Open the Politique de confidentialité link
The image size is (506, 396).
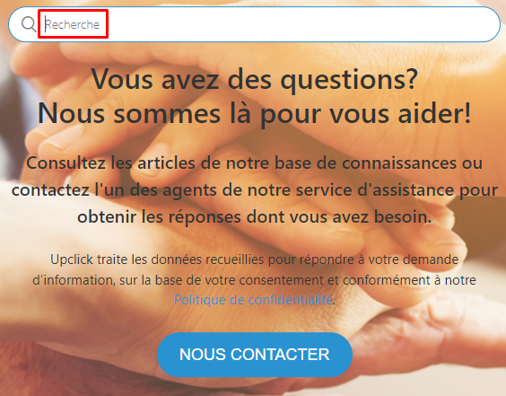tap(253, 300)
